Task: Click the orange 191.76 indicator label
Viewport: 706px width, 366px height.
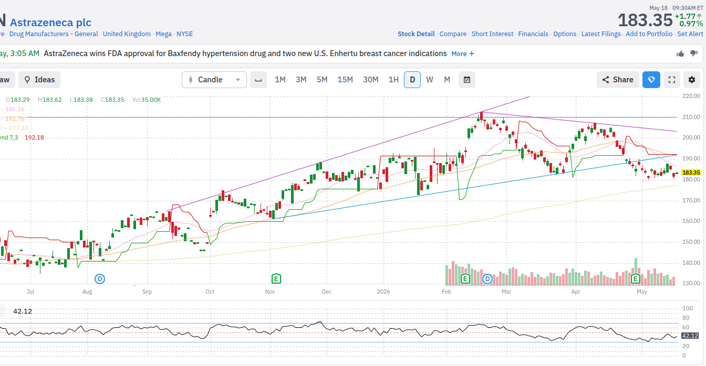Action: tap(15, 119)
